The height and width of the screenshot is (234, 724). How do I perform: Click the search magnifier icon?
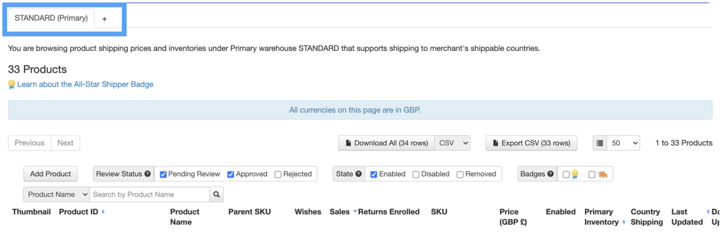(x=216, y=194)
